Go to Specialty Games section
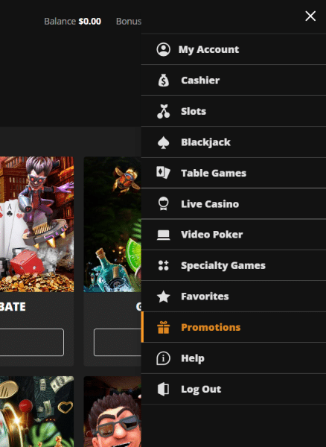Screen dimensions: 326x447 point(234,265)
